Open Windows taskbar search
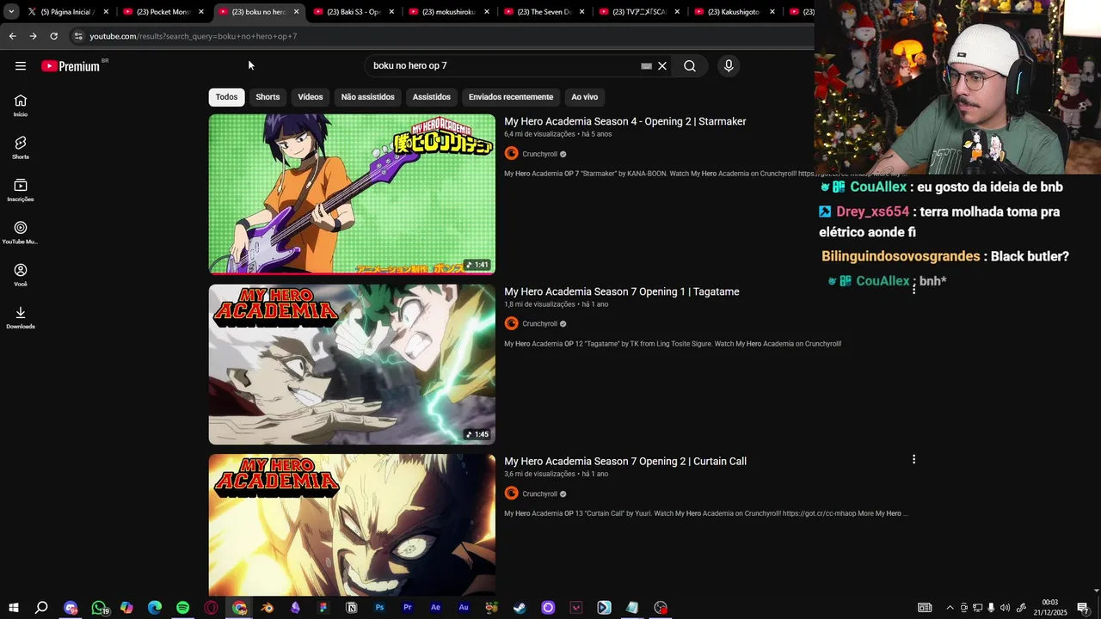Viewport: 1101px width, 619px height. (41, 608)
